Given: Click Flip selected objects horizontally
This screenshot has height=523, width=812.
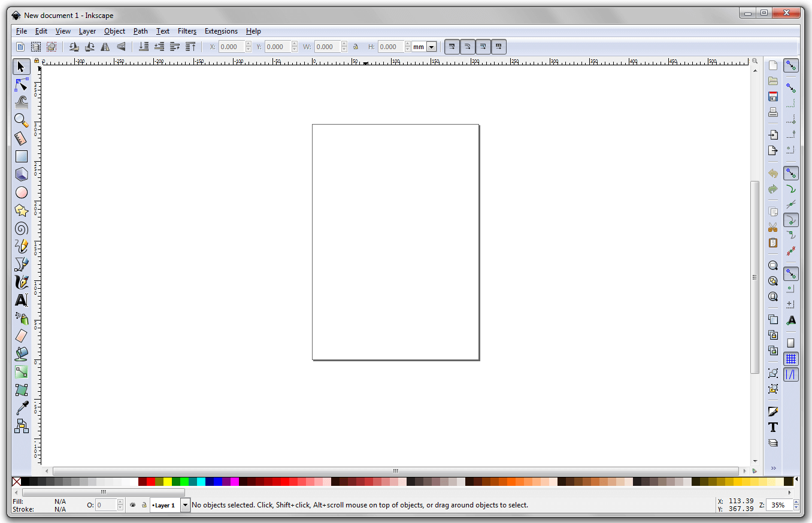Looking at the screenshot, I should (x=105, y=47).
